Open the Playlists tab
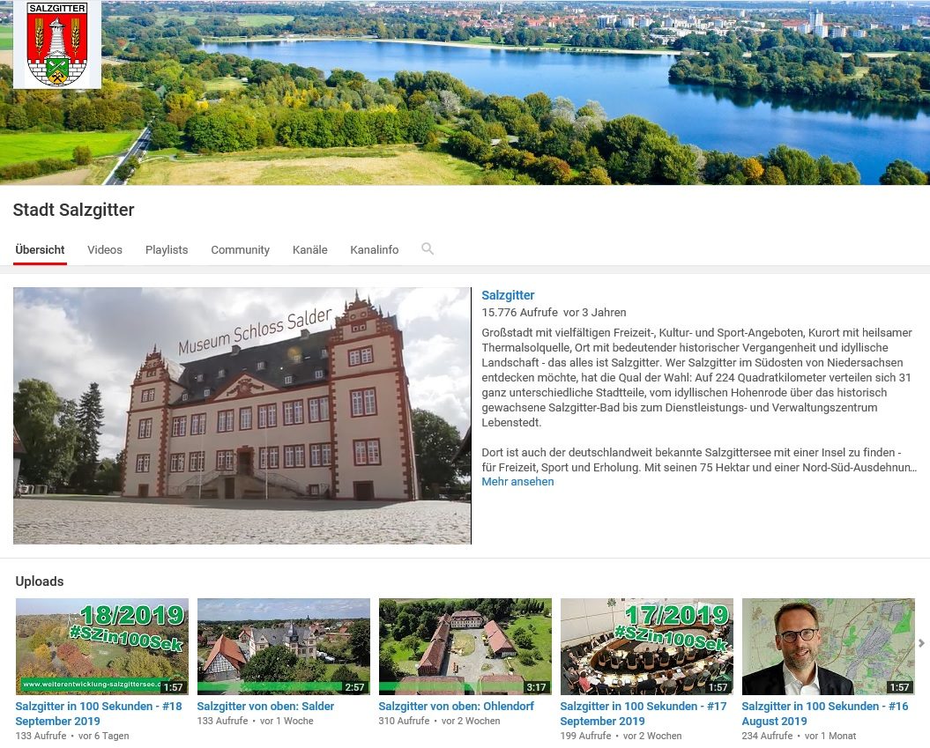Image resolution: width=930 pixels, height=748 pixels. click(x=167, y=249)
